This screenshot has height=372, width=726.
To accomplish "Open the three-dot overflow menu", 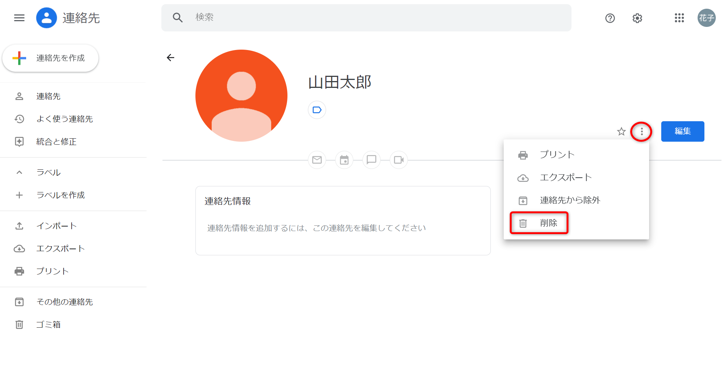I will (642, 131).
